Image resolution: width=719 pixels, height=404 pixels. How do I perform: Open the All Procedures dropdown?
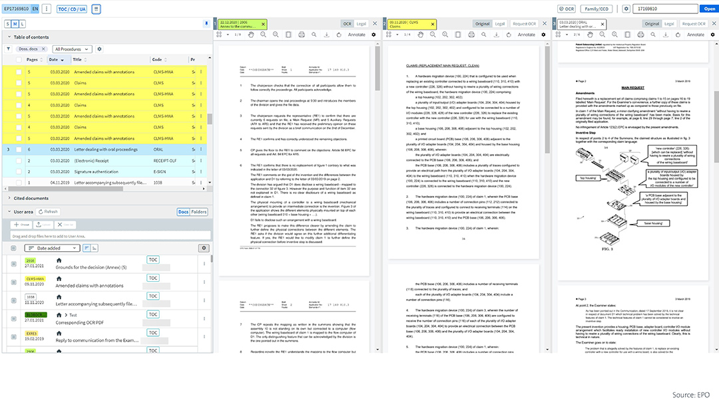(73, 49)
